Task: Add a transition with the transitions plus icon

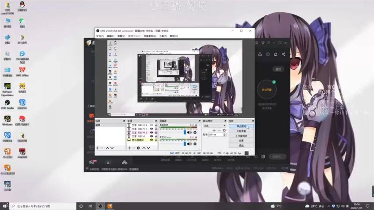Action: 214,130
